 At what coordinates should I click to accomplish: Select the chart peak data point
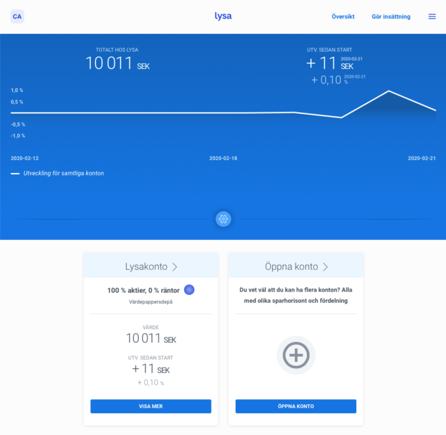click(x=389, y=91)
